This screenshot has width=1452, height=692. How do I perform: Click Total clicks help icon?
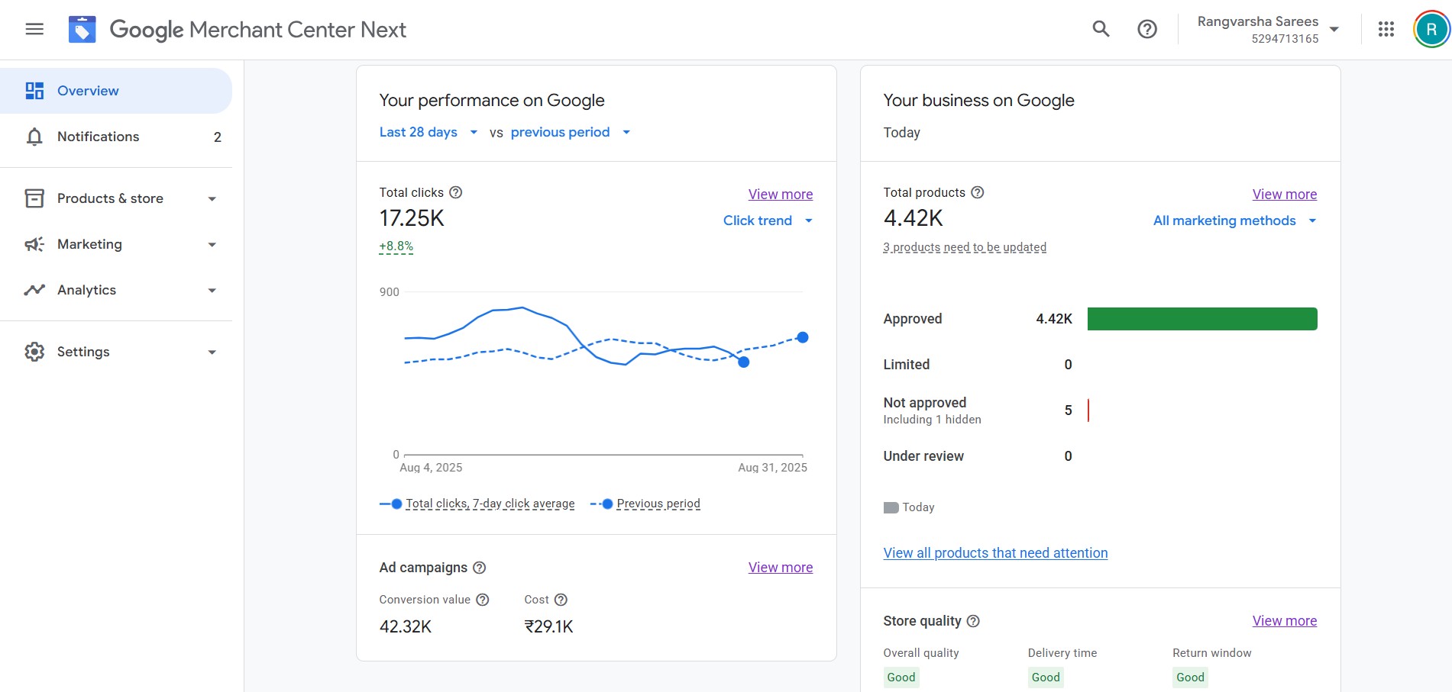pos(456,192)
